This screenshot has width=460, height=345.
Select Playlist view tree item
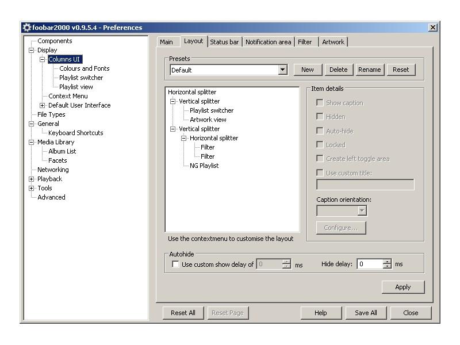click(76, 87)
